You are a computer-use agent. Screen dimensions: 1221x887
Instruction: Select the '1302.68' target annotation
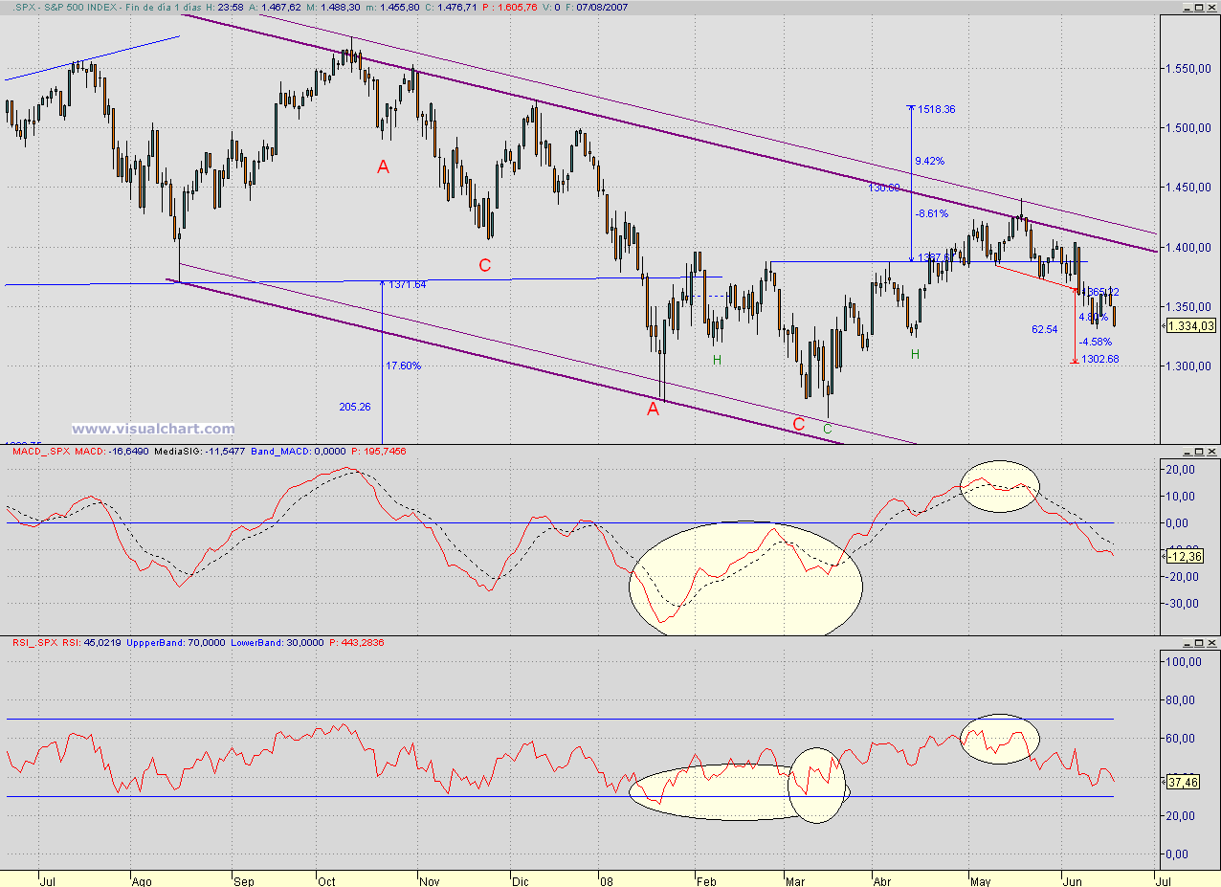pos(1099,359)
